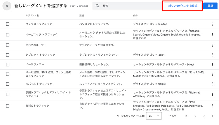Select the すべてのユーザー segment name
This screenshot has height=125, width=219.
pyautogui.click(x=36, y=45)
